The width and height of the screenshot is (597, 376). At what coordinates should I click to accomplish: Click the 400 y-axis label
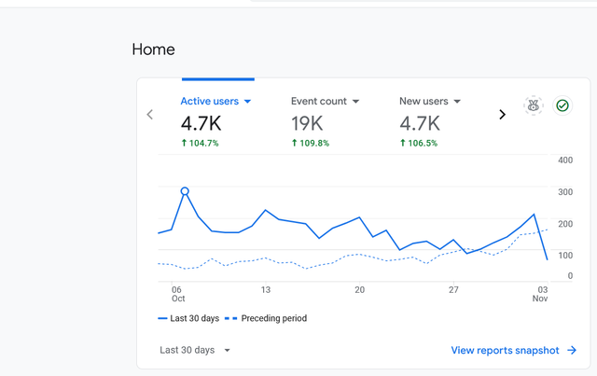565,160
